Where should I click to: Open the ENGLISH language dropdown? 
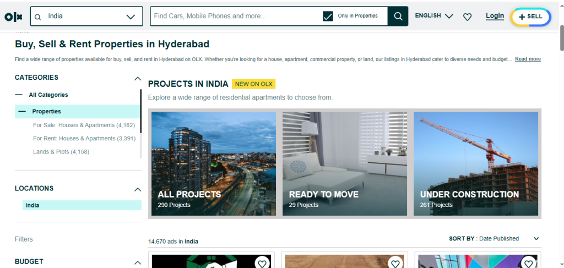click(434, 16)
